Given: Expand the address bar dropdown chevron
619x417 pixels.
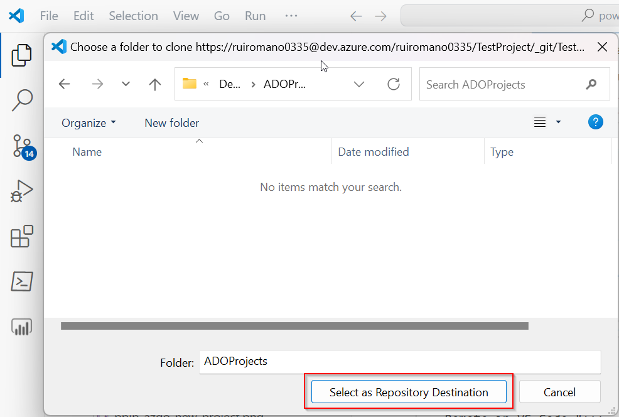Looking at the screenshot, I should [358, 84].
